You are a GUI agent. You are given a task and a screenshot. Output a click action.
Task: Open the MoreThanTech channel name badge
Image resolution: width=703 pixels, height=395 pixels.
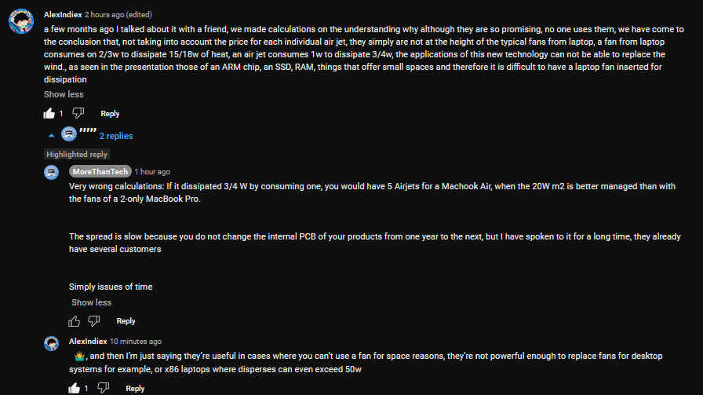(x=100, y=171)
